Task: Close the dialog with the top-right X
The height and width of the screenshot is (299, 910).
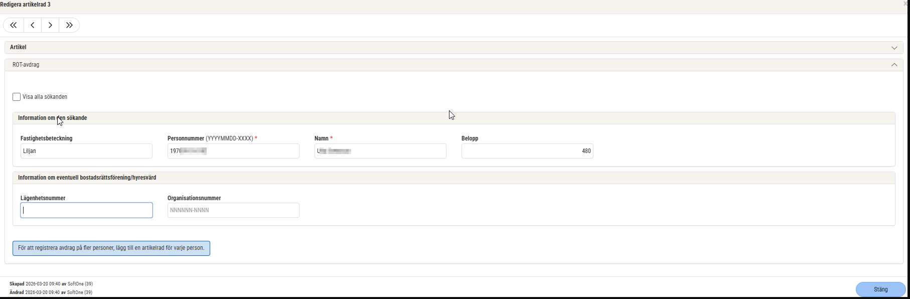Action: (x=905, y=4)
